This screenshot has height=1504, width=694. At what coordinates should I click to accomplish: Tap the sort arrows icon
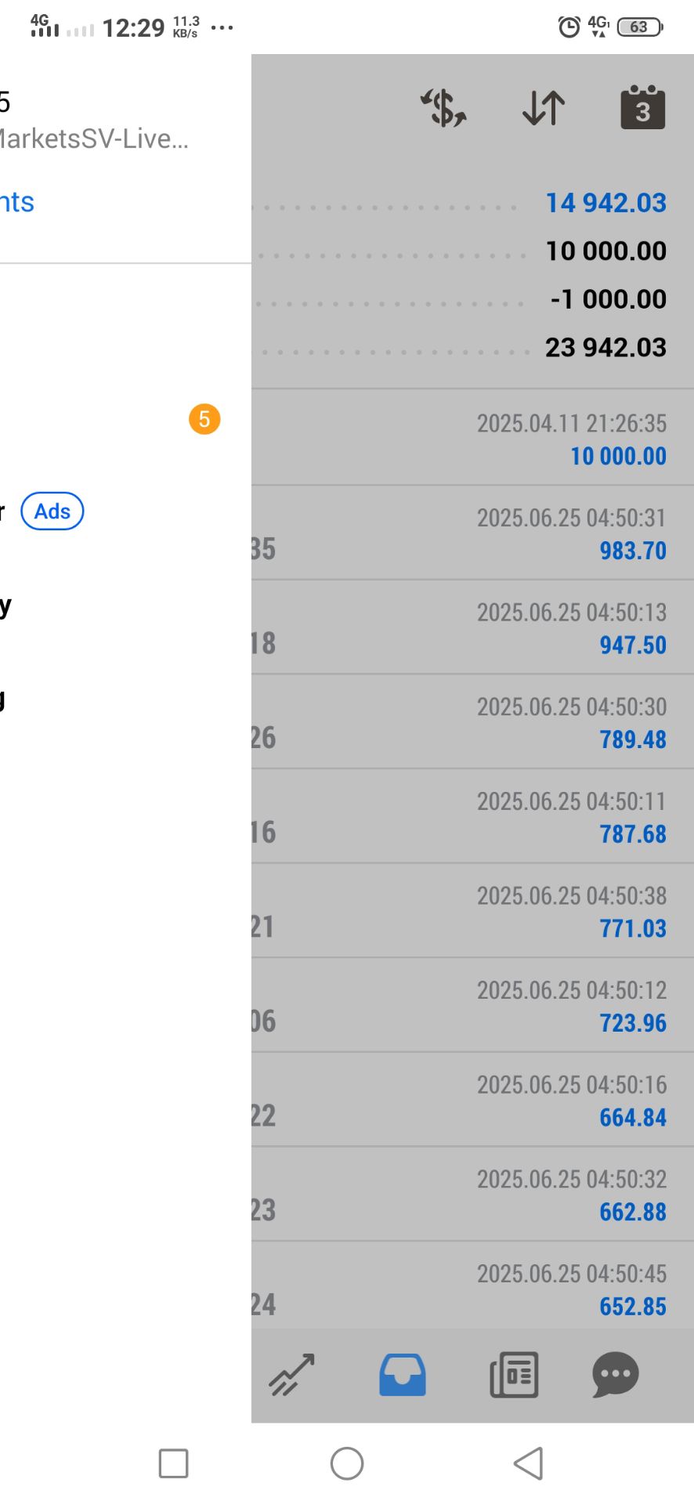pos(544,108)
